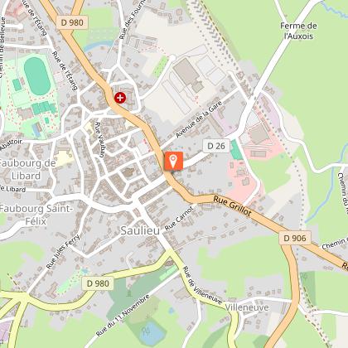Select the Rue Carnot street label
The height and width of the screenshot is (348, 348).
click(x=179, y=219)
